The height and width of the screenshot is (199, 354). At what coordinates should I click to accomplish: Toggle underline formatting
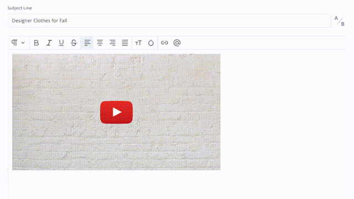point(61,43)
